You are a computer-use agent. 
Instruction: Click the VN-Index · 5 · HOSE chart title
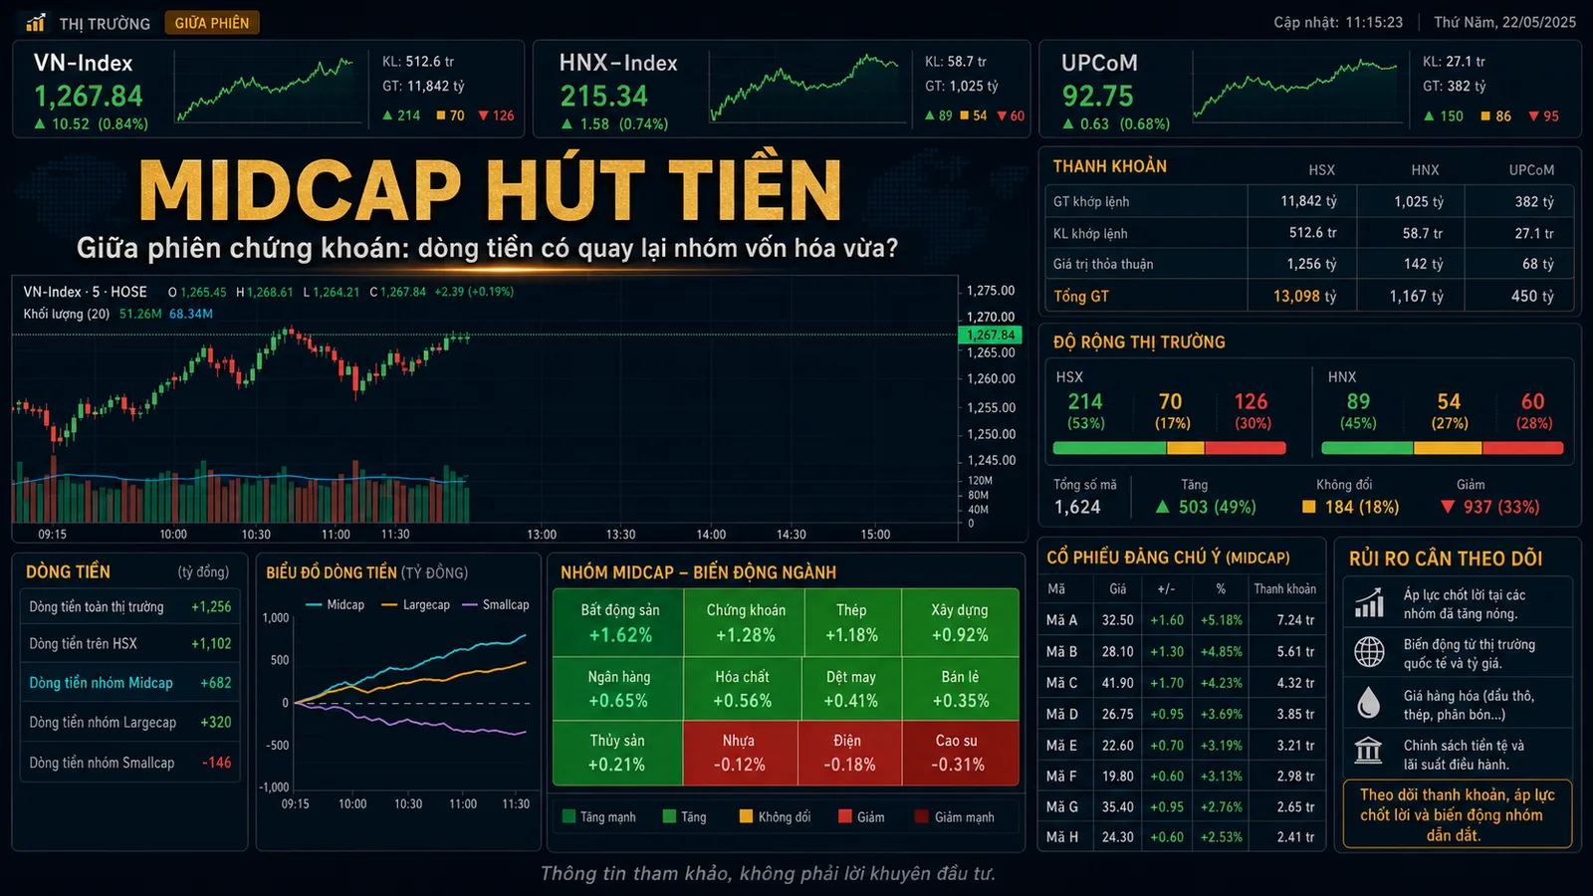(x=85, y=292)
